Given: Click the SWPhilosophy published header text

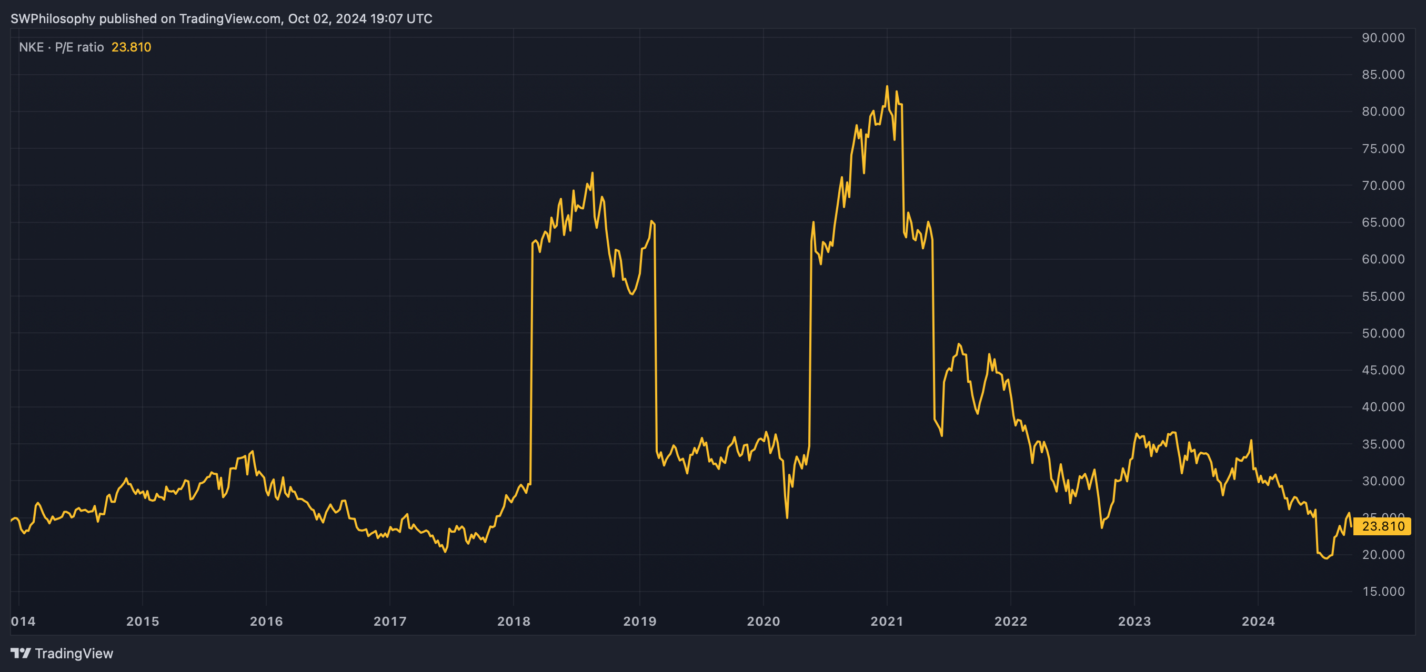Looking at the screenshot, I should coord(221,18).
